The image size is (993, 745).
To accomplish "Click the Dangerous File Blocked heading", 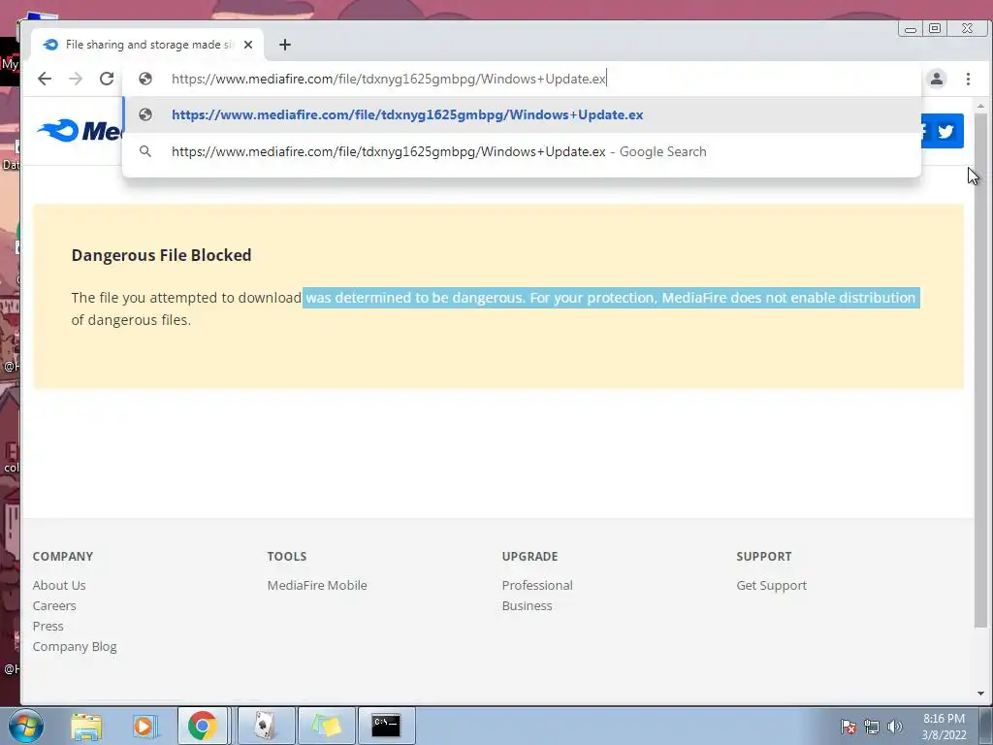I will coord(162,255).
